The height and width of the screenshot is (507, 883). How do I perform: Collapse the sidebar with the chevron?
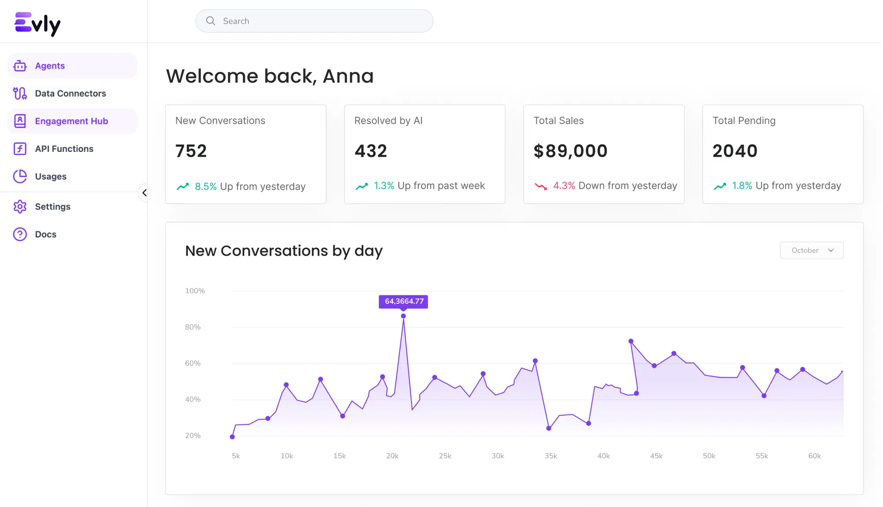click(x=145, y=193)
